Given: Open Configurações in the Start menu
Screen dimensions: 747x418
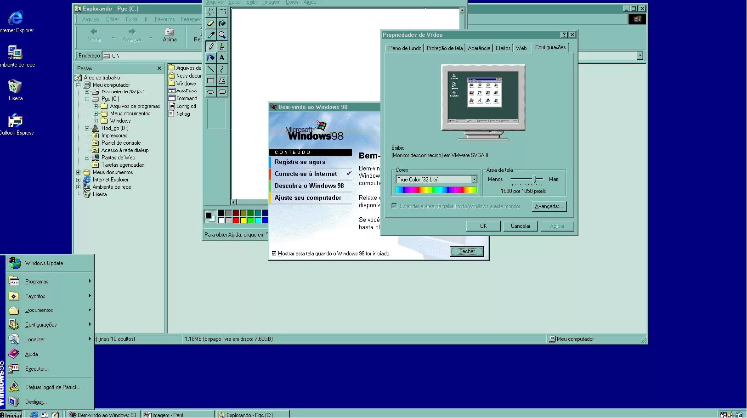Looking at the screenshot, I should [50, 325].
